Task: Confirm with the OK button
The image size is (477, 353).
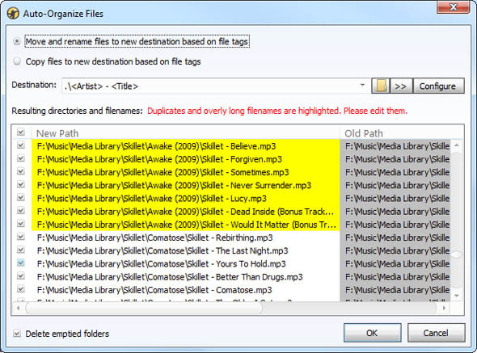Action: pyautogui.click(x=373, y=333)
